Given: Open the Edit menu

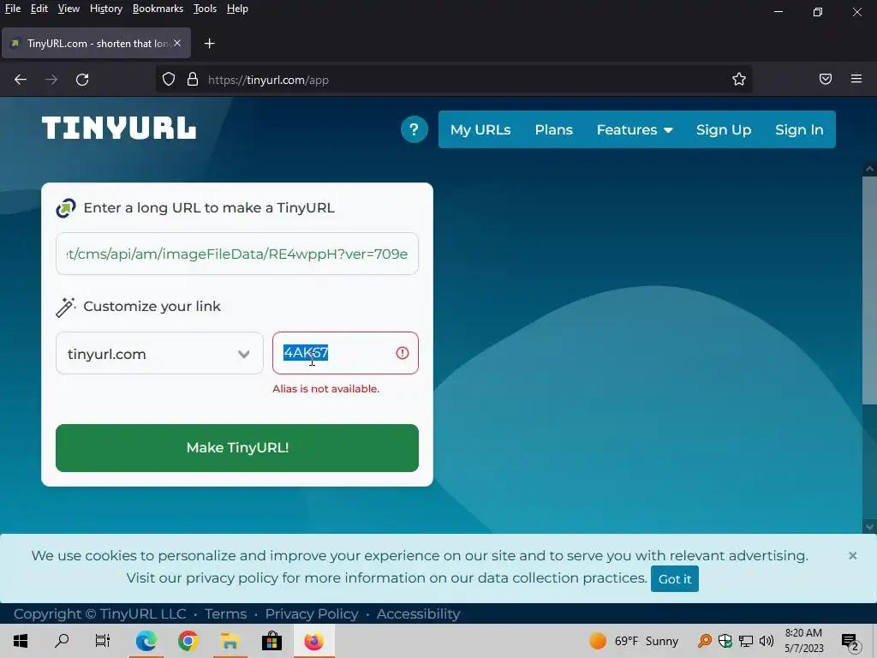Looking at the screenshot, I should click(39, 9).
